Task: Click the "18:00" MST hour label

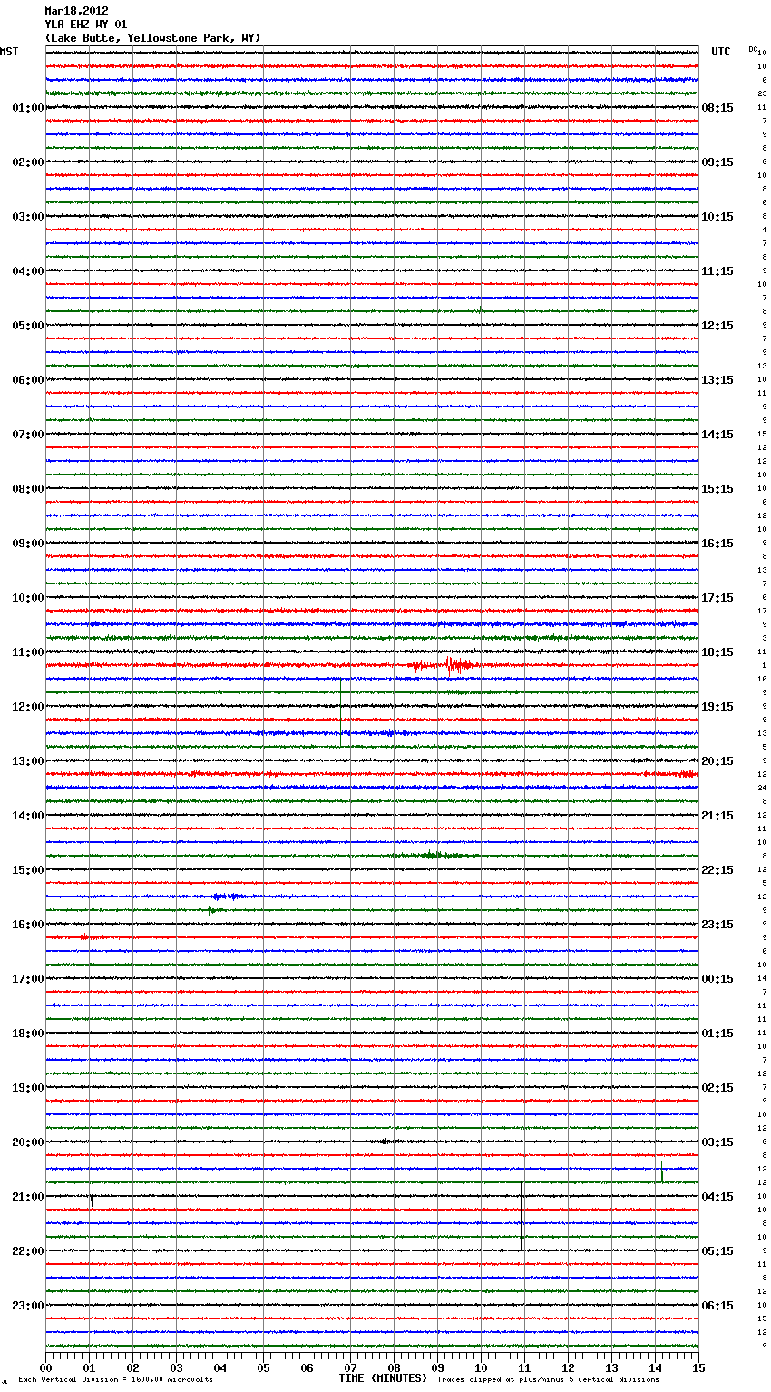Action: pyautogui.click(x=28, y=1034)
